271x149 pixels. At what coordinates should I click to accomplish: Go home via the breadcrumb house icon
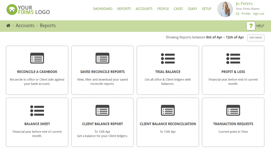tap(8, 26)
